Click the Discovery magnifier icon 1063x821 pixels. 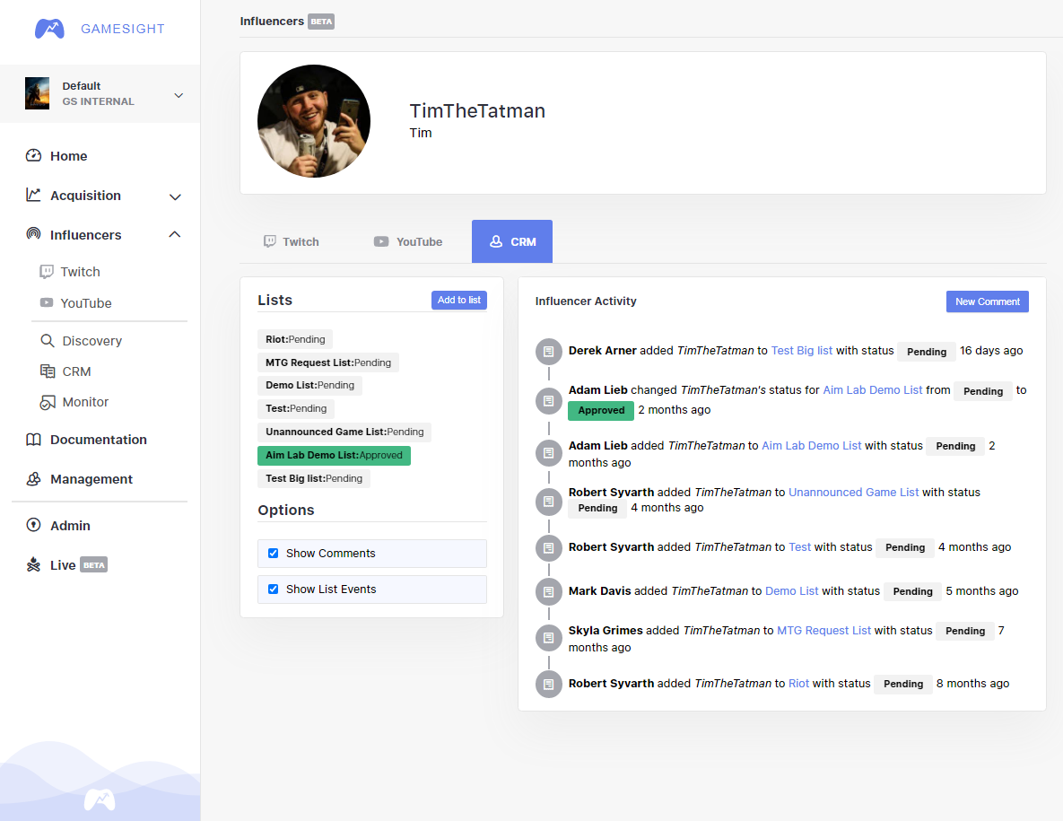[48, 340]
